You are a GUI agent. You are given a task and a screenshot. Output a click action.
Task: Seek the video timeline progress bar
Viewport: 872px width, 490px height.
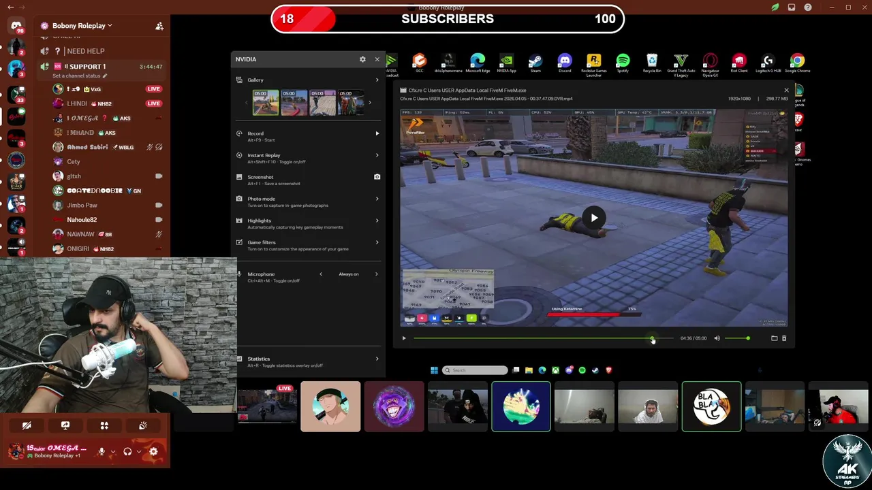[542, 338]
